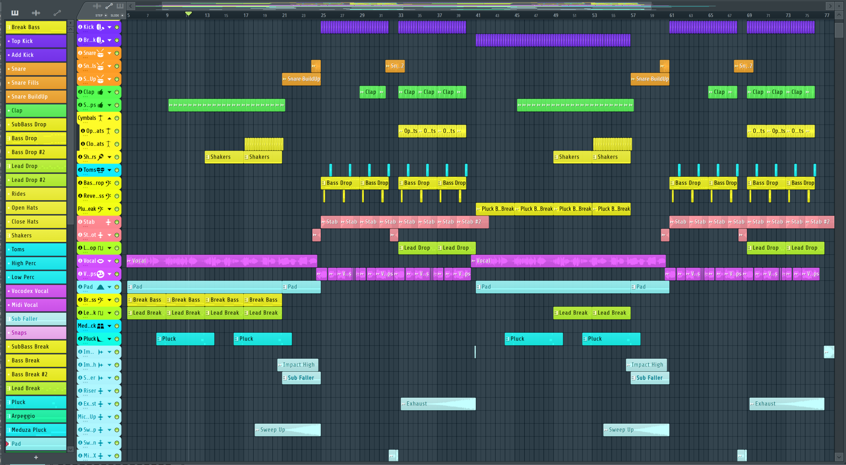Click the lips icon on the Vocal track
Screen dimensions: 846x465
click(100, 261)
